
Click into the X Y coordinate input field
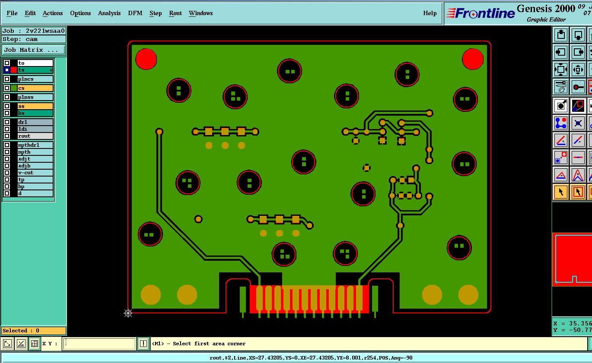click(99, 344)
